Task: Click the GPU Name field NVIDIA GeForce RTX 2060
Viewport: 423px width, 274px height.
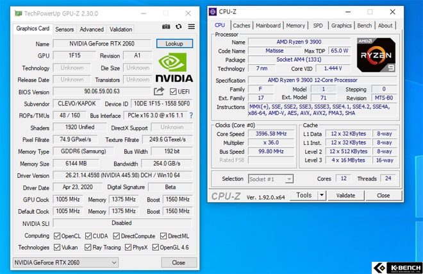Action: tap(102, 44)
